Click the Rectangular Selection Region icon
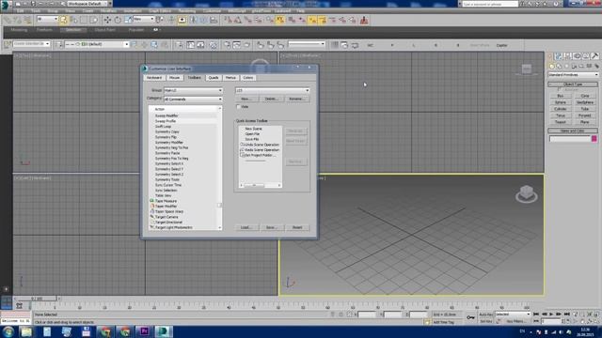This screenshot has width=602, height=338. (84, 20)
